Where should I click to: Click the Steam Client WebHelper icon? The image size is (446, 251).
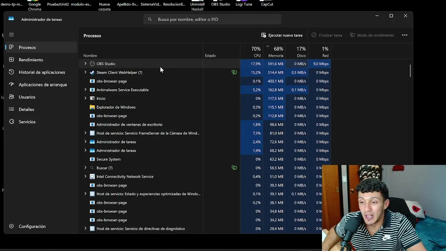(x=92, y=73)
